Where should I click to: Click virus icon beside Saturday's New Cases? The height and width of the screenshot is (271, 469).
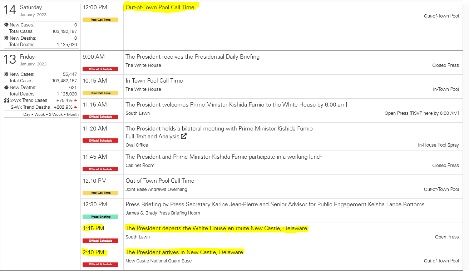coord(6,25)
